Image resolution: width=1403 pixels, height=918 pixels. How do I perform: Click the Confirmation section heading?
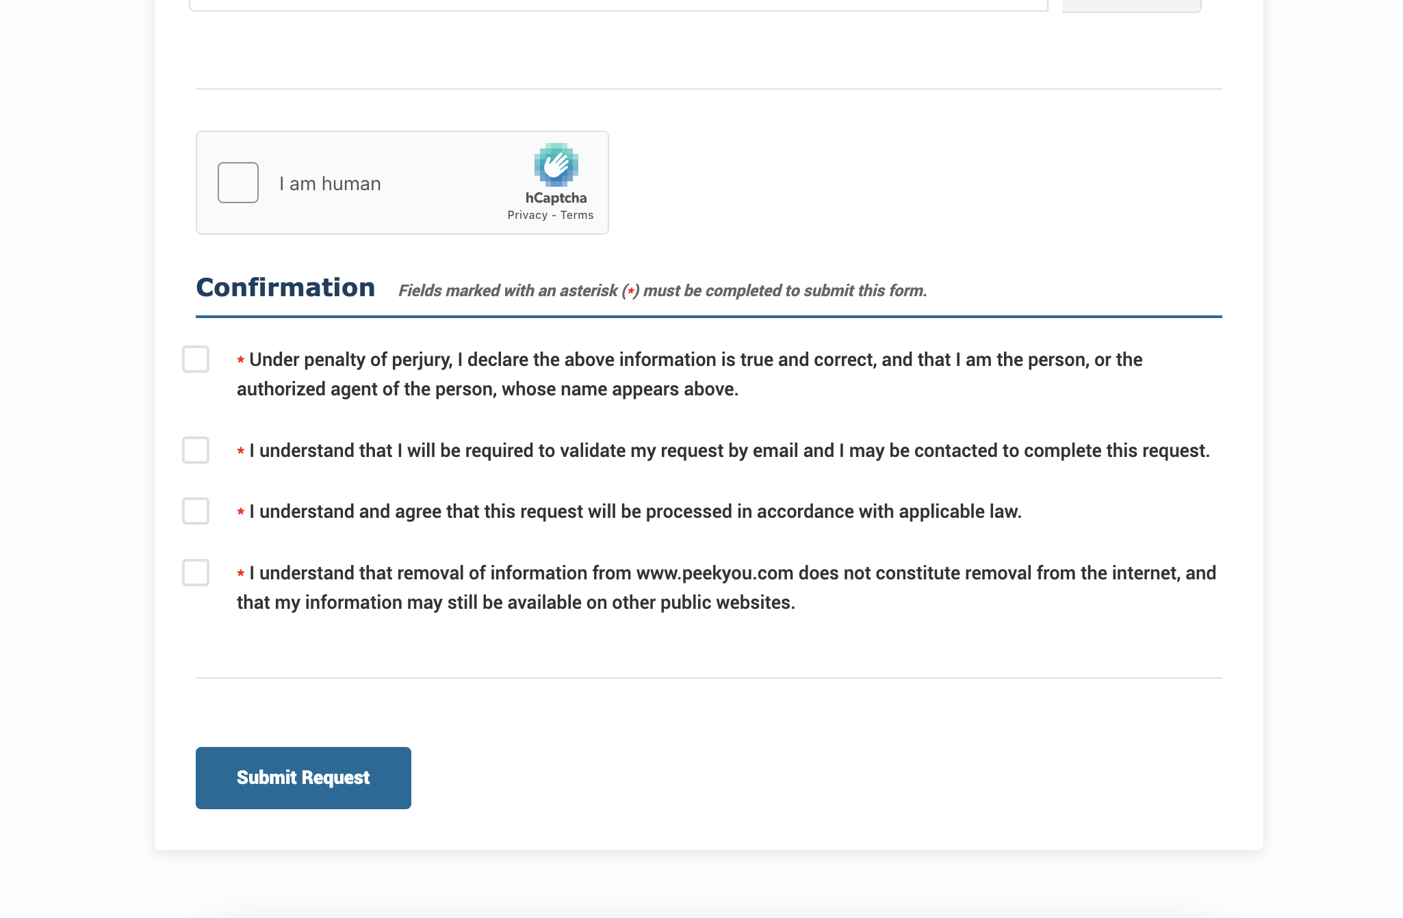(x=285, y=288)
